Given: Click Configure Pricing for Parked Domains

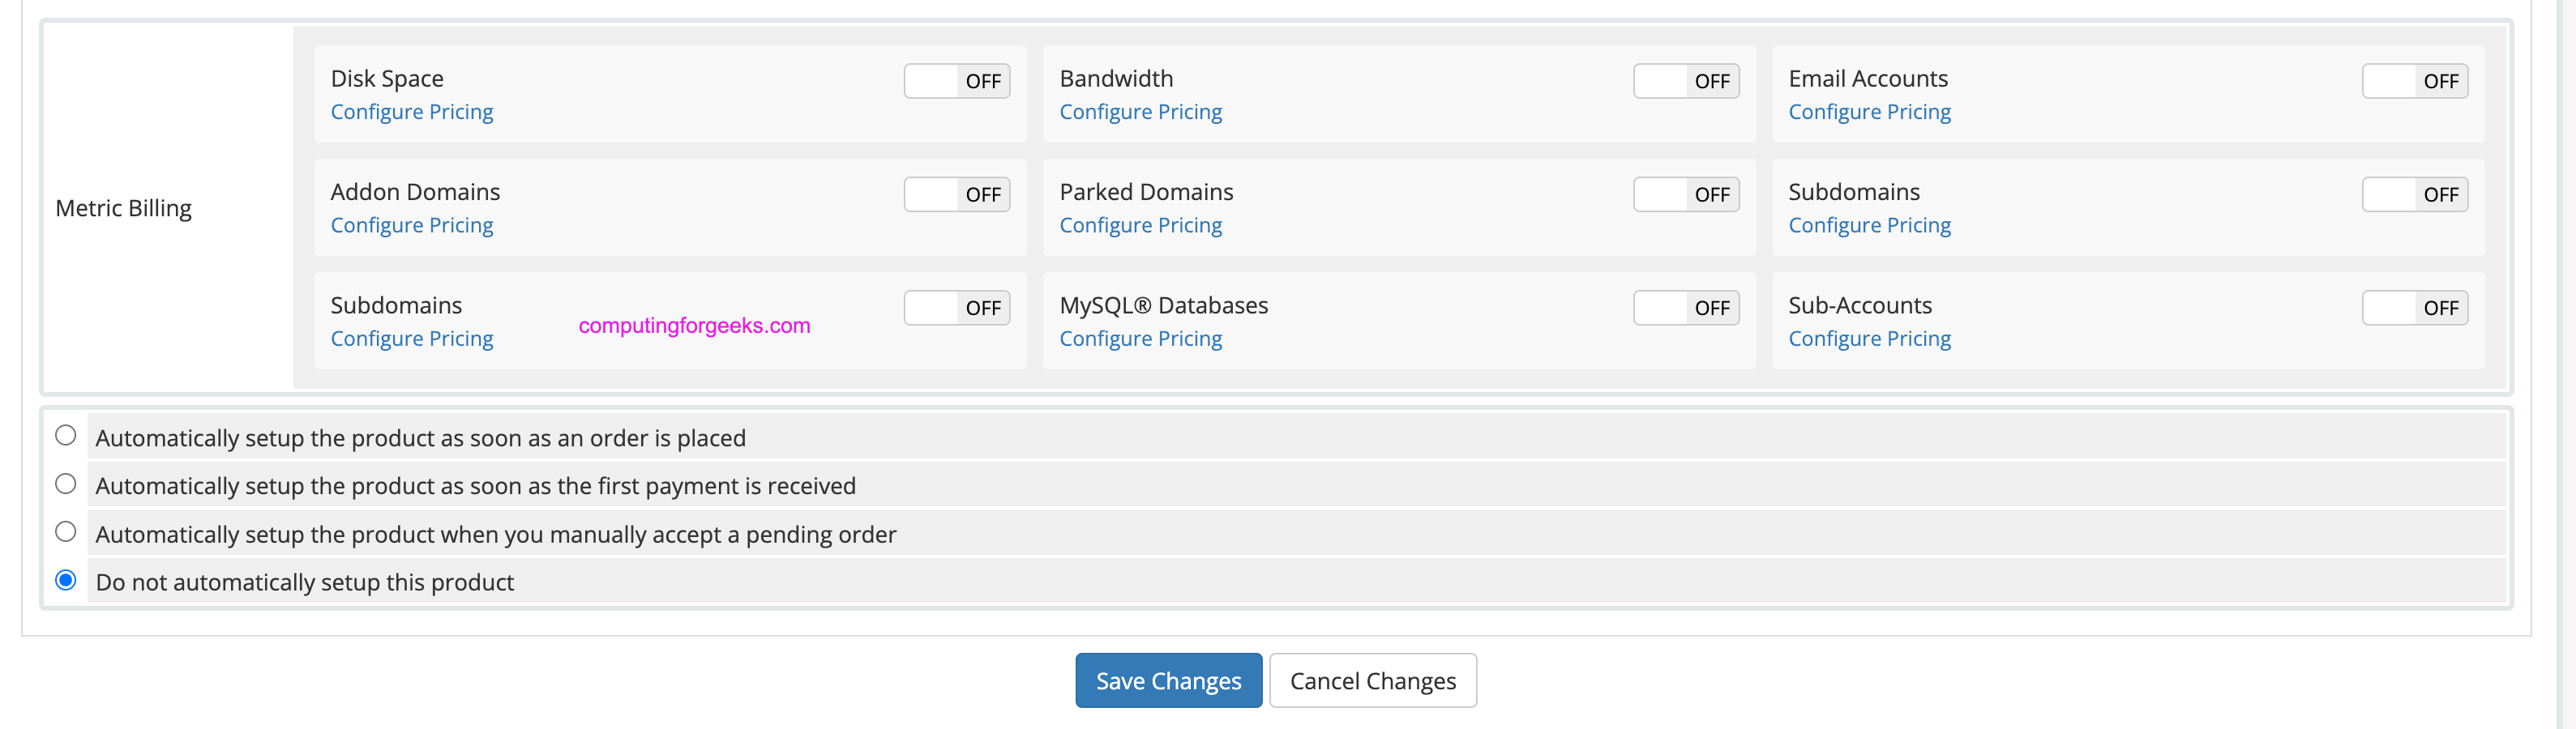Looking at the screenshot, I should coord(1140,226).
